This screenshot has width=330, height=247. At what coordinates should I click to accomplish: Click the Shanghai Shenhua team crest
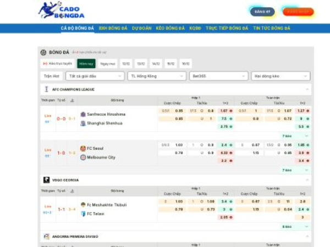click(83, 123)
